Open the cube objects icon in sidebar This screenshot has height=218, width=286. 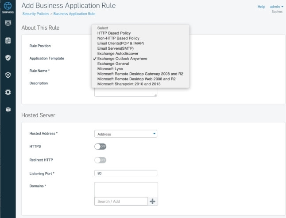pos(8,110)
